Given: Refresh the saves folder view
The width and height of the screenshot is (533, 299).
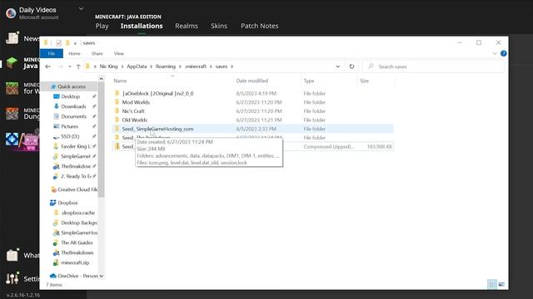Looking at the screenshot, I should [x=351, y=66].
